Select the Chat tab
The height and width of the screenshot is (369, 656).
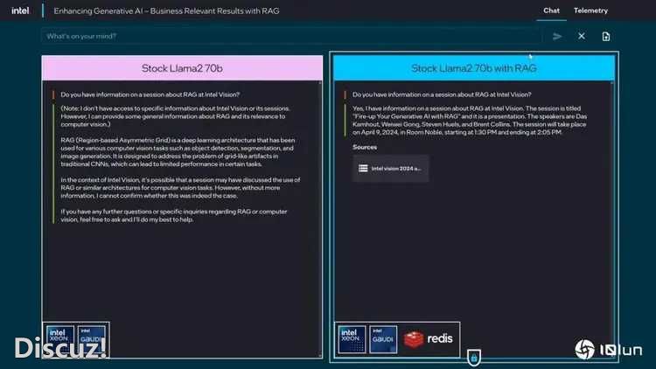[x=551, y=10]
